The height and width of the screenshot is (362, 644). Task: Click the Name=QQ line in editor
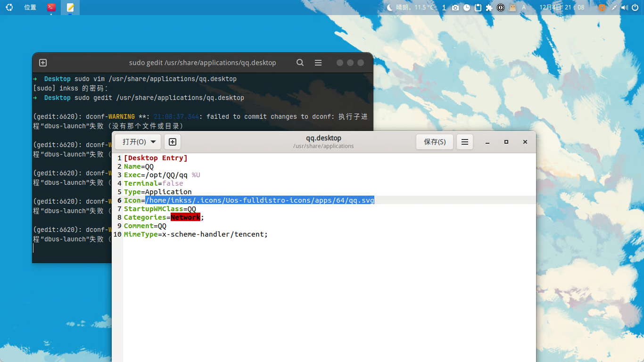[x=139, y=166]
